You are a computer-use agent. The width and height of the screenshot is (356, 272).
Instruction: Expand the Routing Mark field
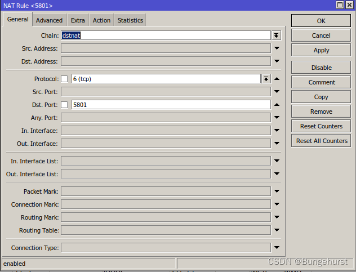tap(277, 217)
